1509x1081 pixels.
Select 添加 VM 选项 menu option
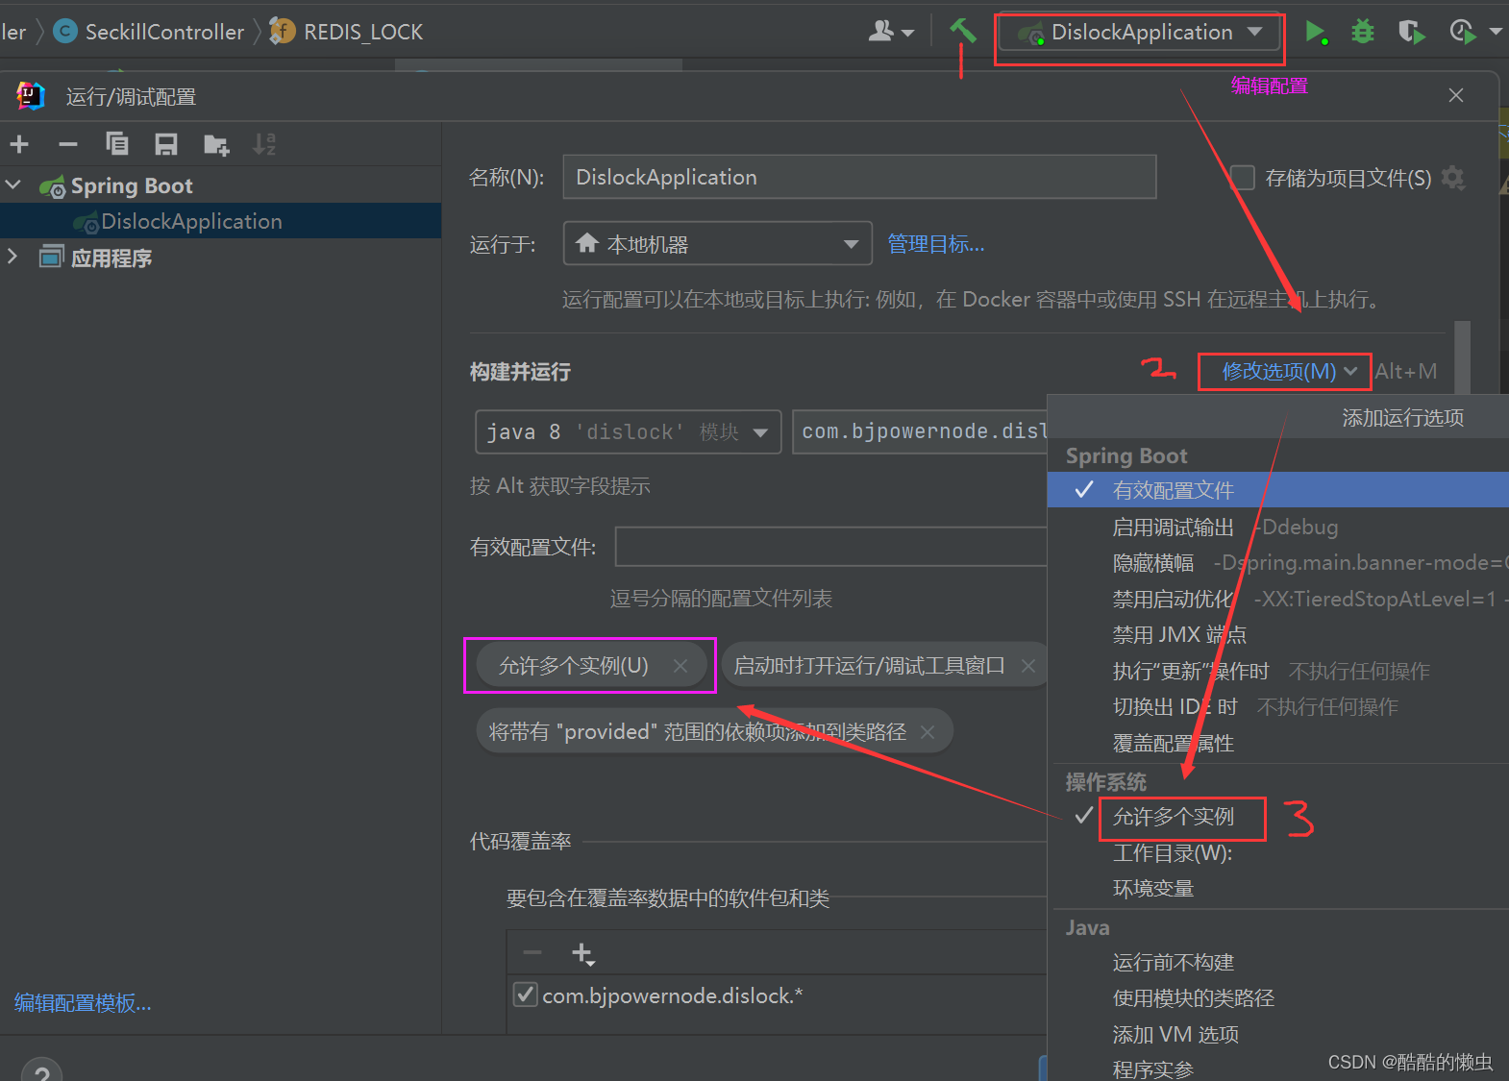pos(1277,1035)
